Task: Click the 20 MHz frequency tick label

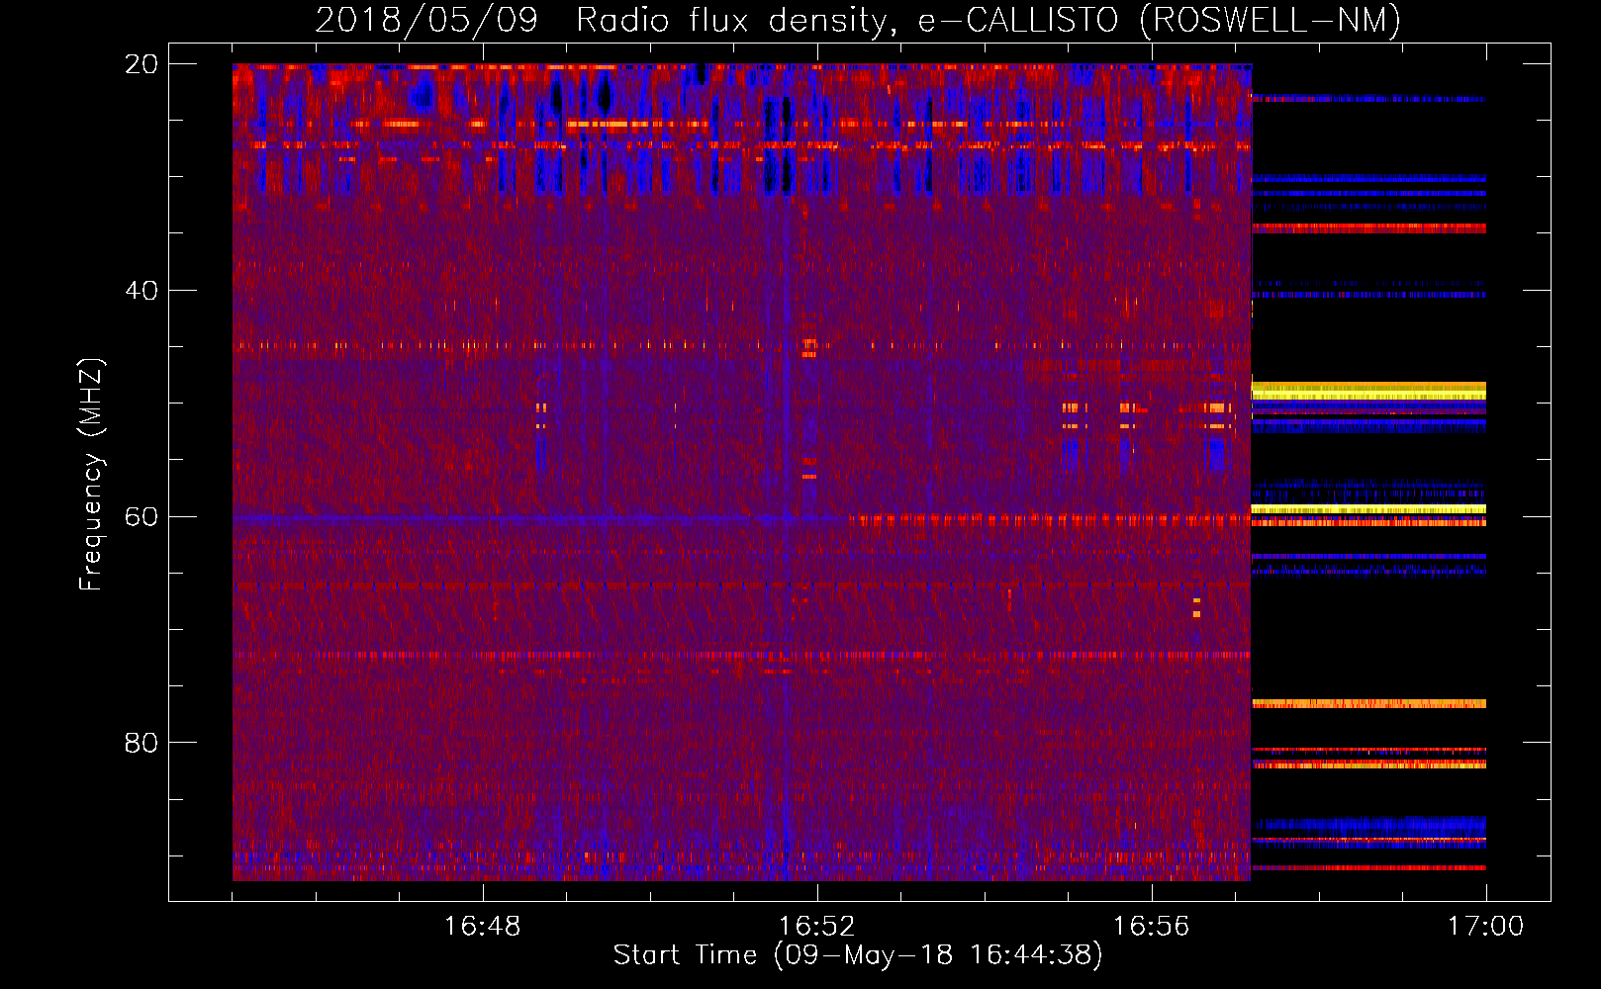Action: pos(141,64)
